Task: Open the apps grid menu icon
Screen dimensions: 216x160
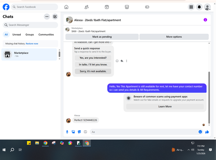Action: 191,7
